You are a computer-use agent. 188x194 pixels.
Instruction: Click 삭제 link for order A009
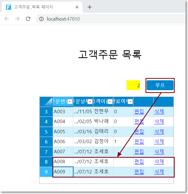point(159,172)
